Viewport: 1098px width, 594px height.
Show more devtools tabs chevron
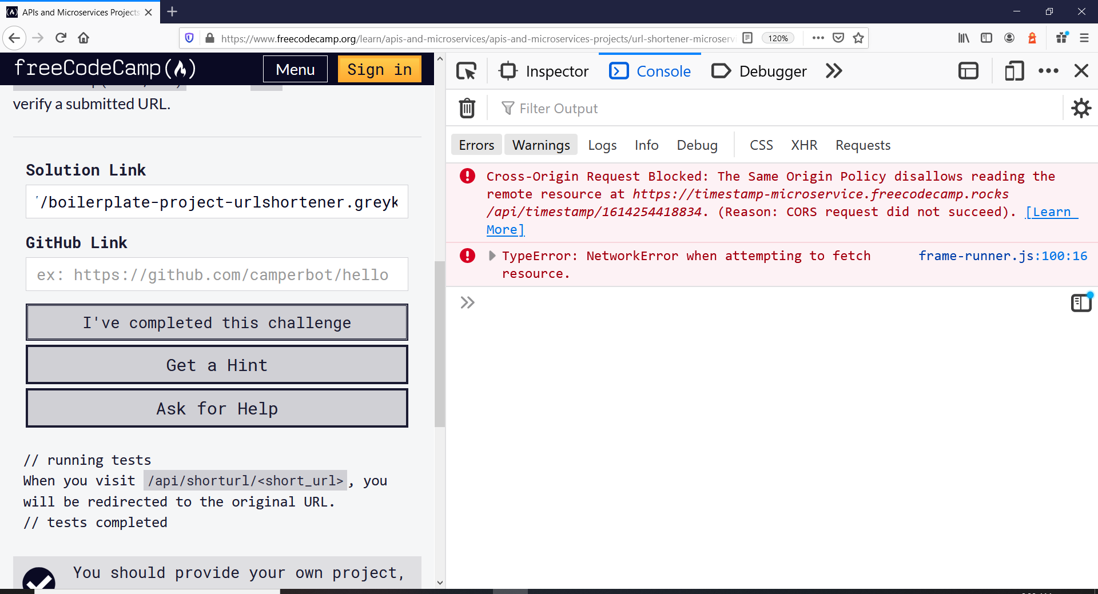coord(834,71)
